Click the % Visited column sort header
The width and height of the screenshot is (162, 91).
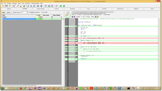click(x=39, y=15)
